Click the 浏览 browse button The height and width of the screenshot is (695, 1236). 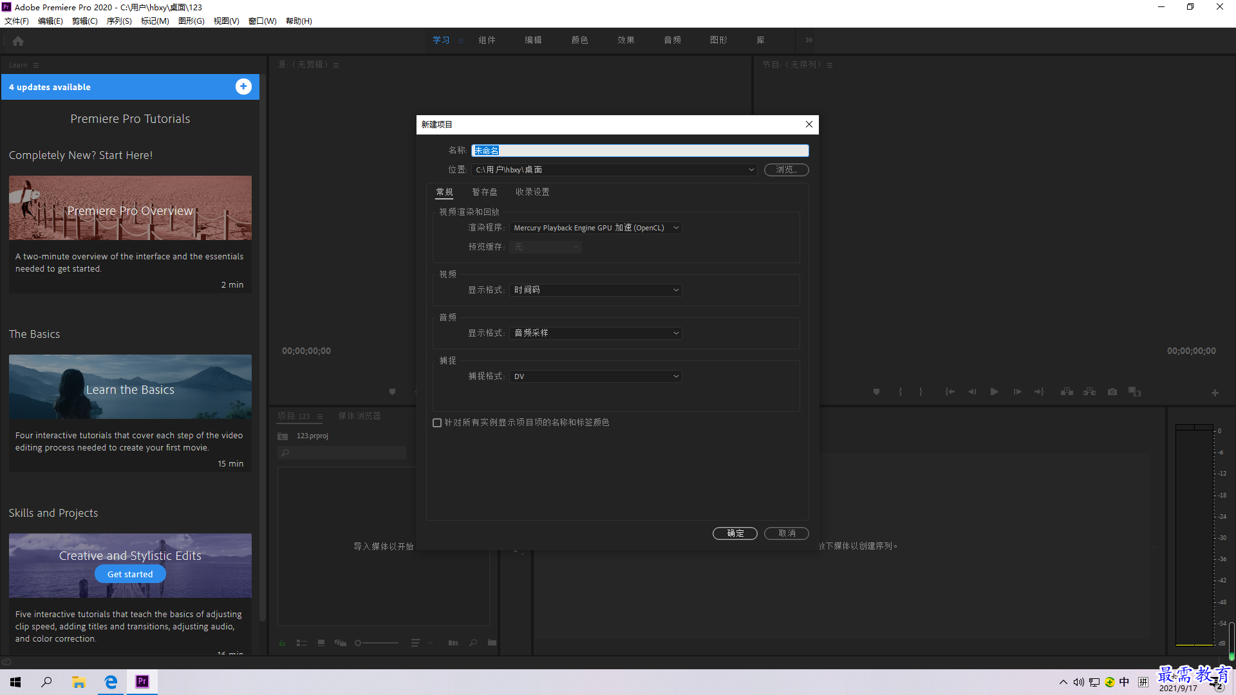point(787,170)
